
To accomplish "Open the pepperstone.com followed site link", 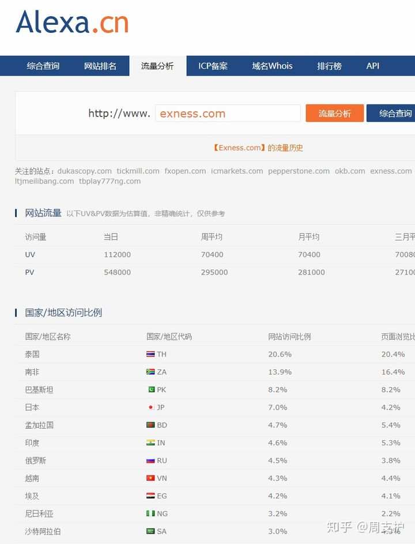I will (x=299, y=171).
